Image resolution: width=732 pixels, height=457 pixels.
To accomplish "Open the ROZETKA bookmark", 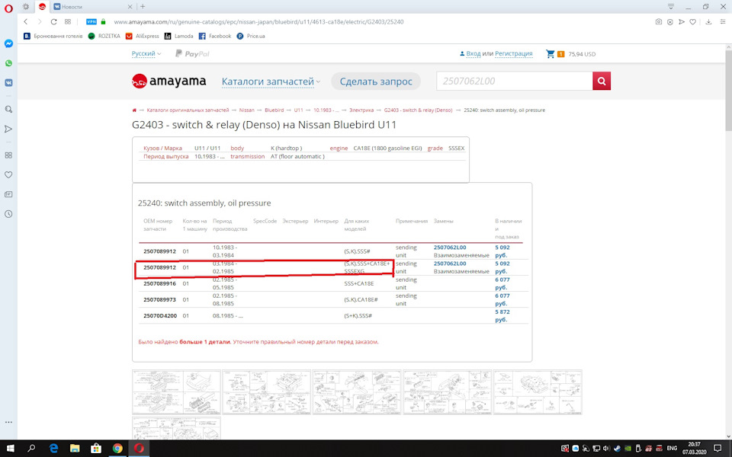I will click(104, 36).
